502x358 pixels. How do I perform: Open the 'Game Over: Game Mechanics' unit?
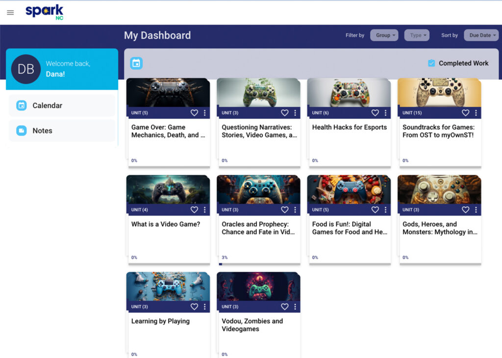[x=168, y=131]
